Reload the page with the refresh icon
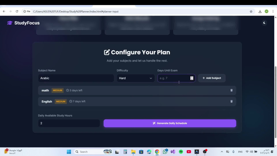The image size is (277, 156). [x=17, y=11]
